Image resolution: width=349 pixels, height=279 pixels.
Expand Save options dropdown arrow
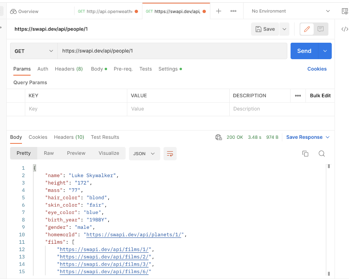[284, 29]
